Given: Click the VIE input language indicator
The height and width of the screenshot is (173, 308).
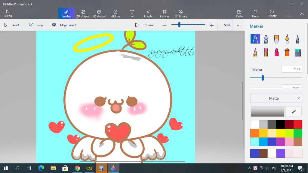Looking at the screenshot, I should coord(274,168).
